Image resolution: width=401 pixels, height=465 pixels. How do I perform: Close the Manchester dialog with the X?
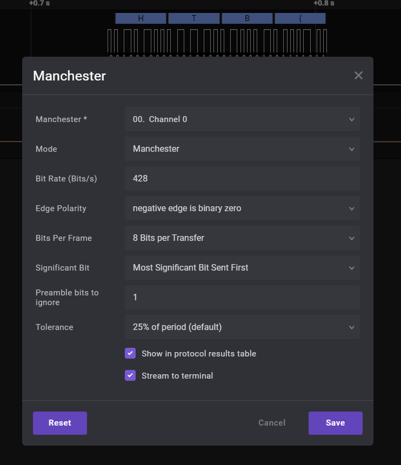358,75
